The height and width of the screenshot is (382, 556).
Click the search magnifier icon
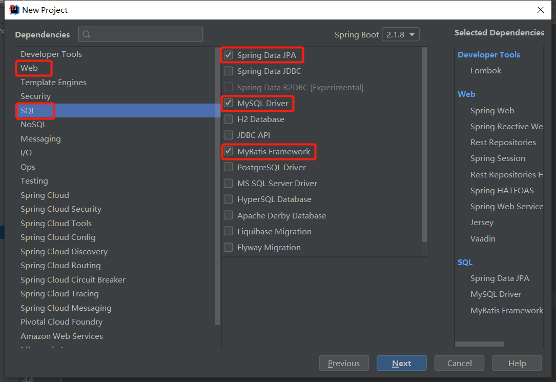coord(87,34)
